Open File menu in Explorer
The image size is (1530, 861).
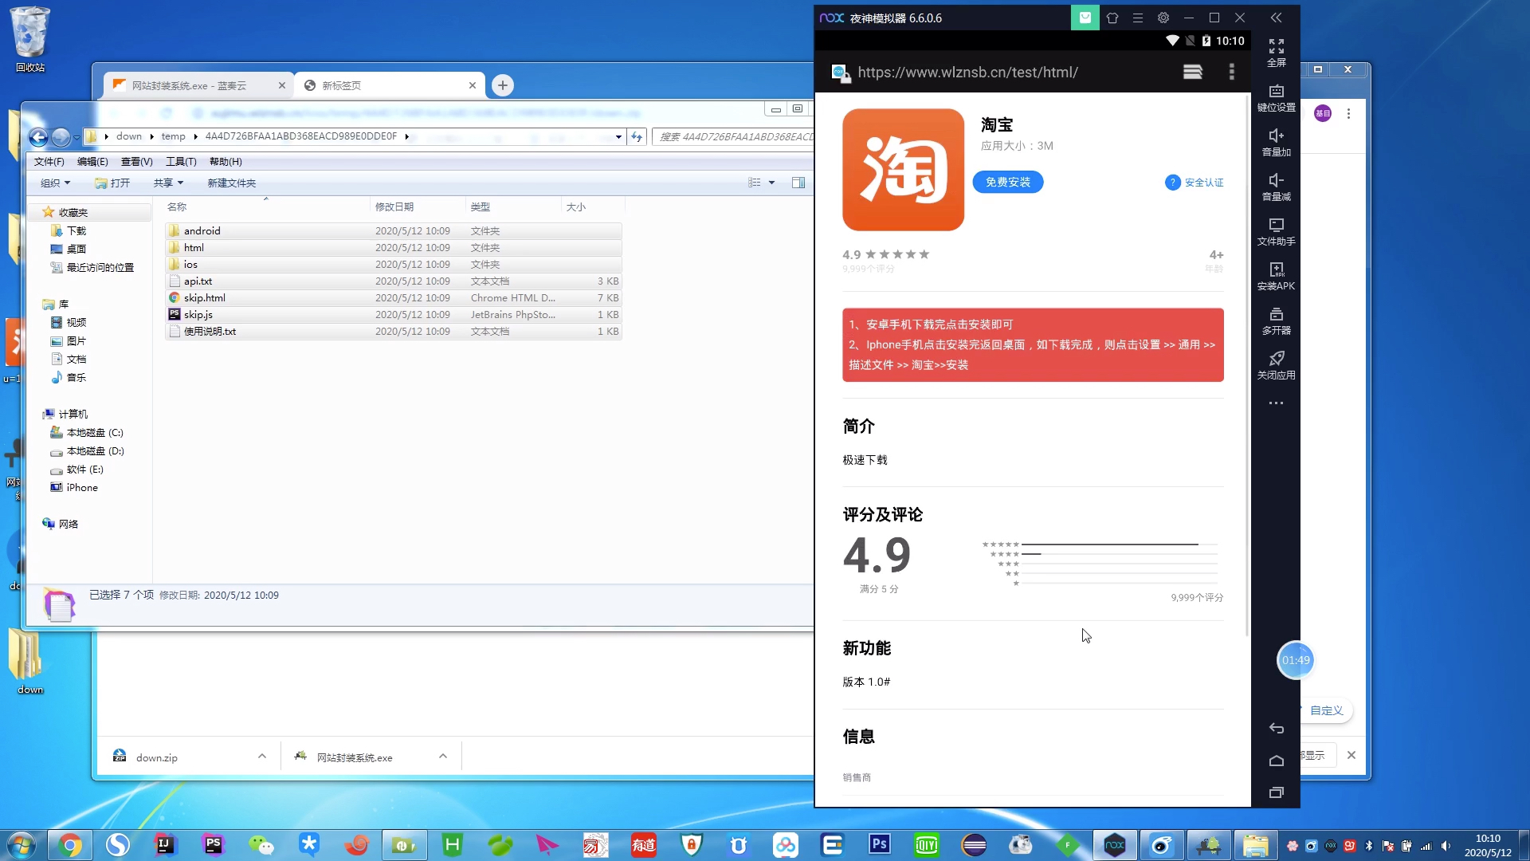49,162
